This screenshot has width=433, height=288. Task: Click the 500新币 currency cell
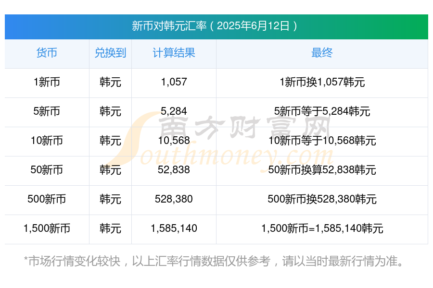pos(47,199)
